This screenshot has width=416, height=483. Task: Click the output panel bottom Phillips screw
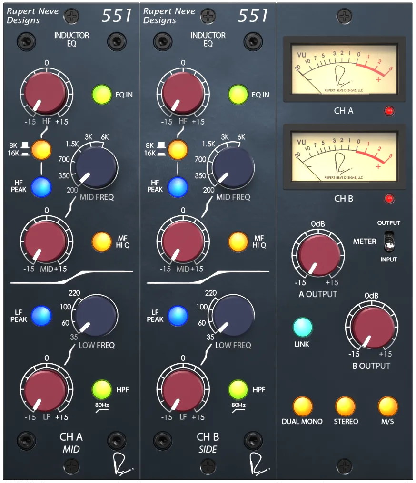click(345, 466)
